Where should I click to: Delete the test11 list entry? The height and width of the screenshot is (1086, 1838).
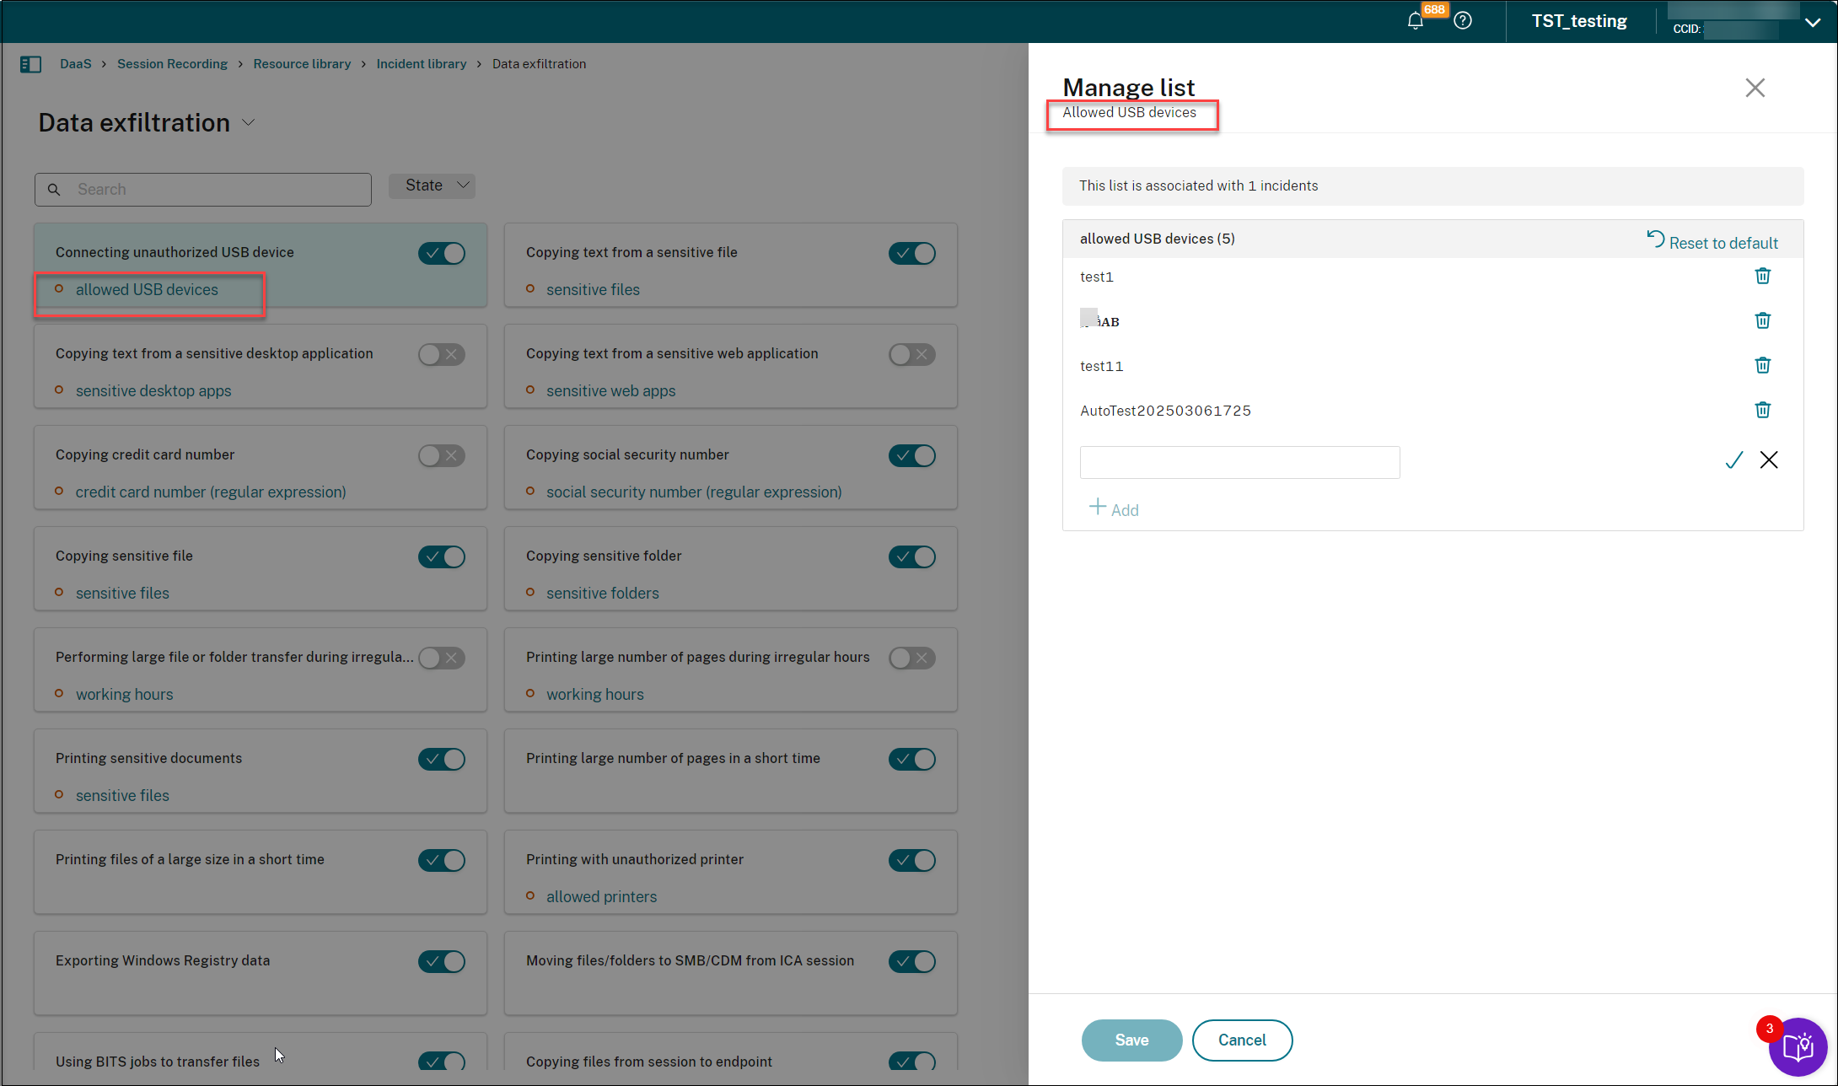(x=1762, y=366)
